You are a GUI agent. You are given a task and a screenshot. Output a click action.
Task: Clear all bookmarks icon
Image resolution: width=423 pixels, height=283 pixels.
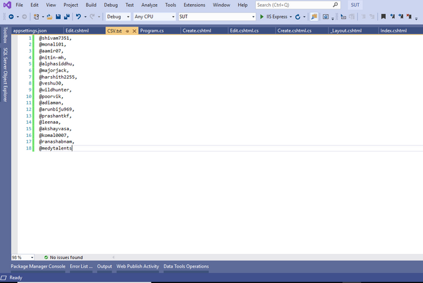point(409,17)
